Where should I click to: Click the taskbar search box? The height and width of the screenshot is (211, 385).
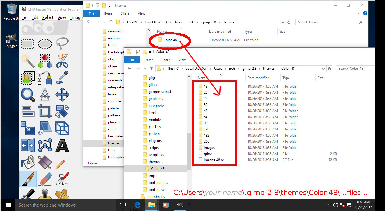[66, 205]
